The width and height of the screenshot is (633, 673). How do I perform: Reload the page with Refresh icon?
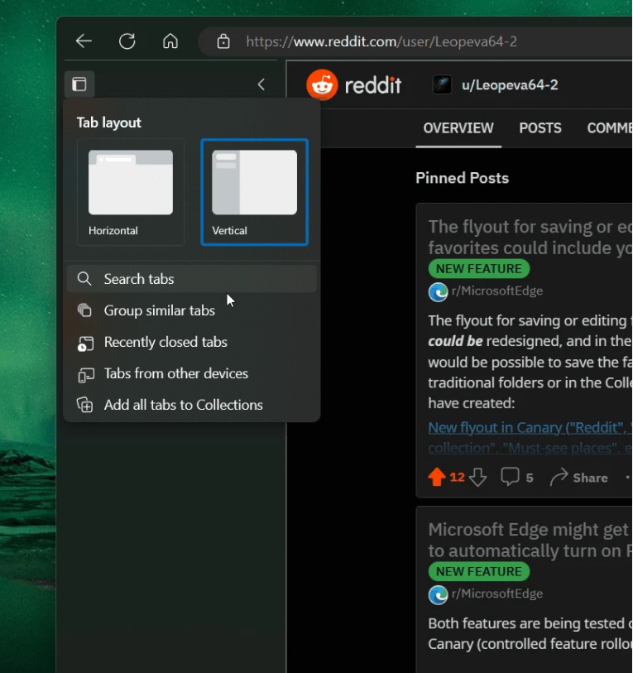pos(127,41)
